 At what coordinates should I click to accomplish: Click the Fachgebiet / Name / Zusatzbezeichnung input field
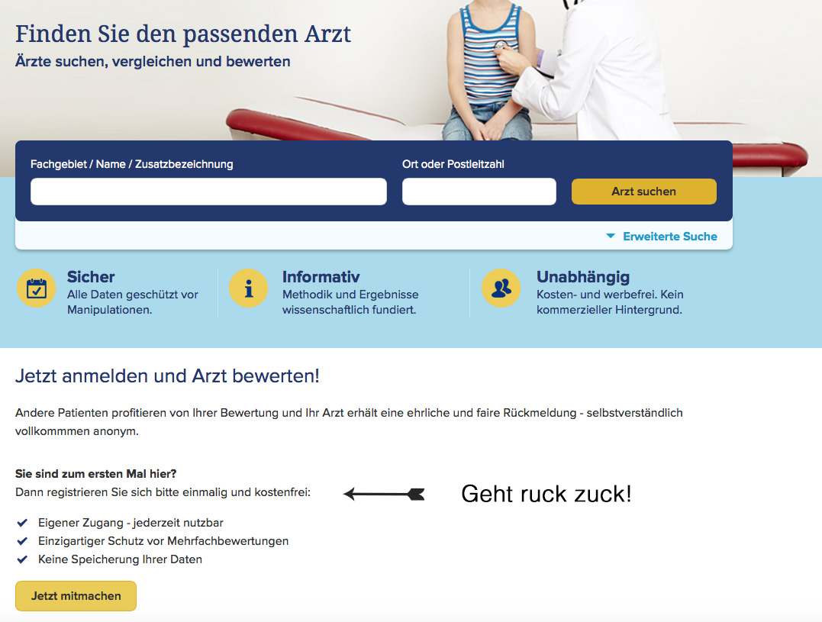[x=208, y=192]
